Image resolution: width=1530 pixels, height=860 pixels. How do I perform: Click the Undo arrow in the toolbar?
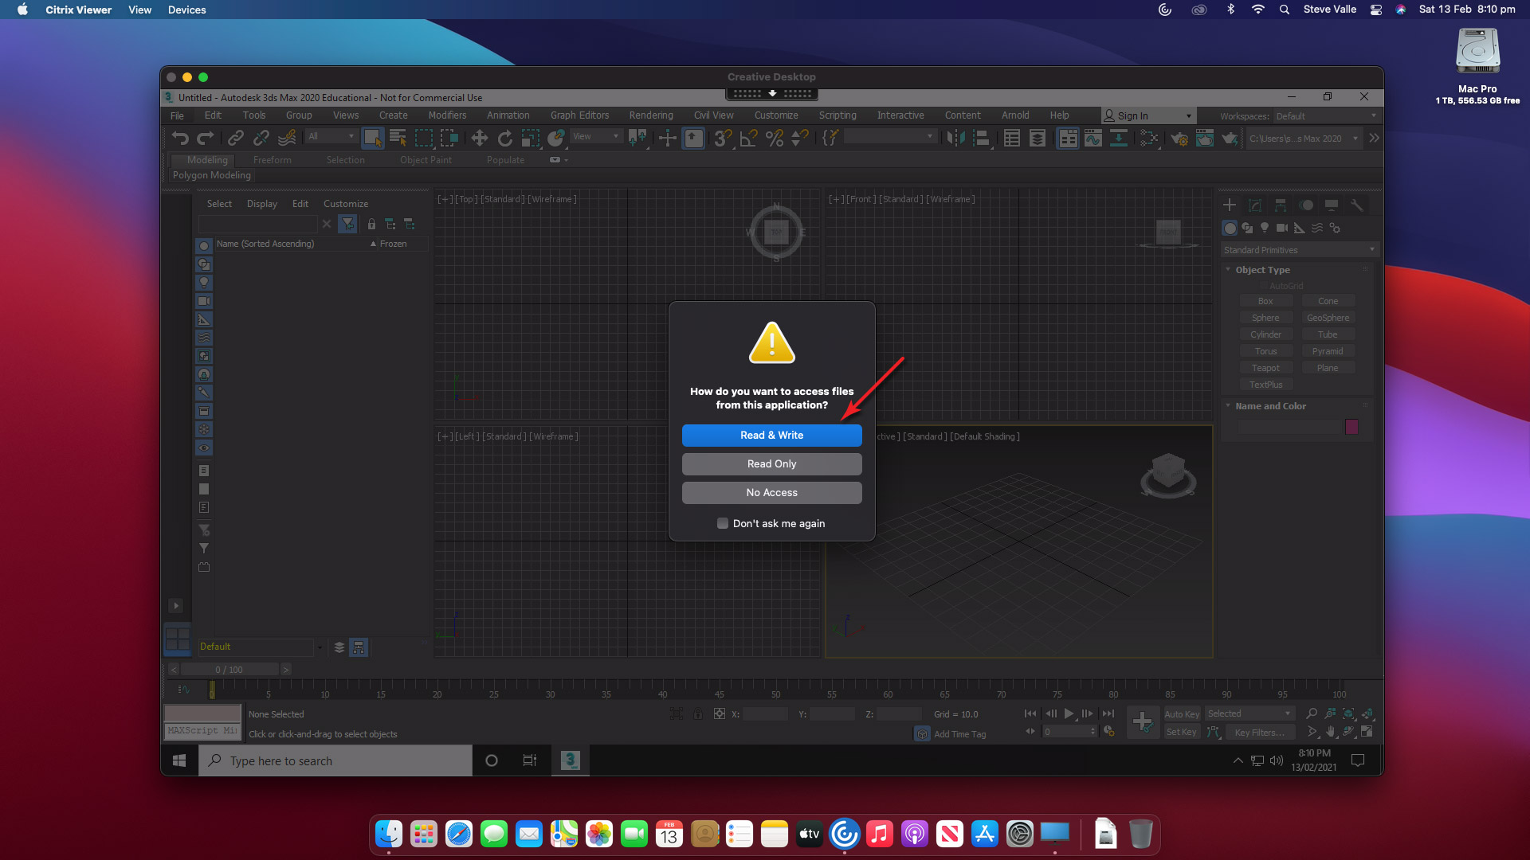pos(180,139)
